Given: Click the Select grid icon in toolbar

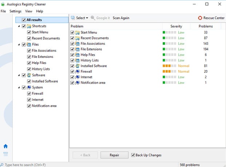Looking at the screenshot, I should click(x=73, y=18).
